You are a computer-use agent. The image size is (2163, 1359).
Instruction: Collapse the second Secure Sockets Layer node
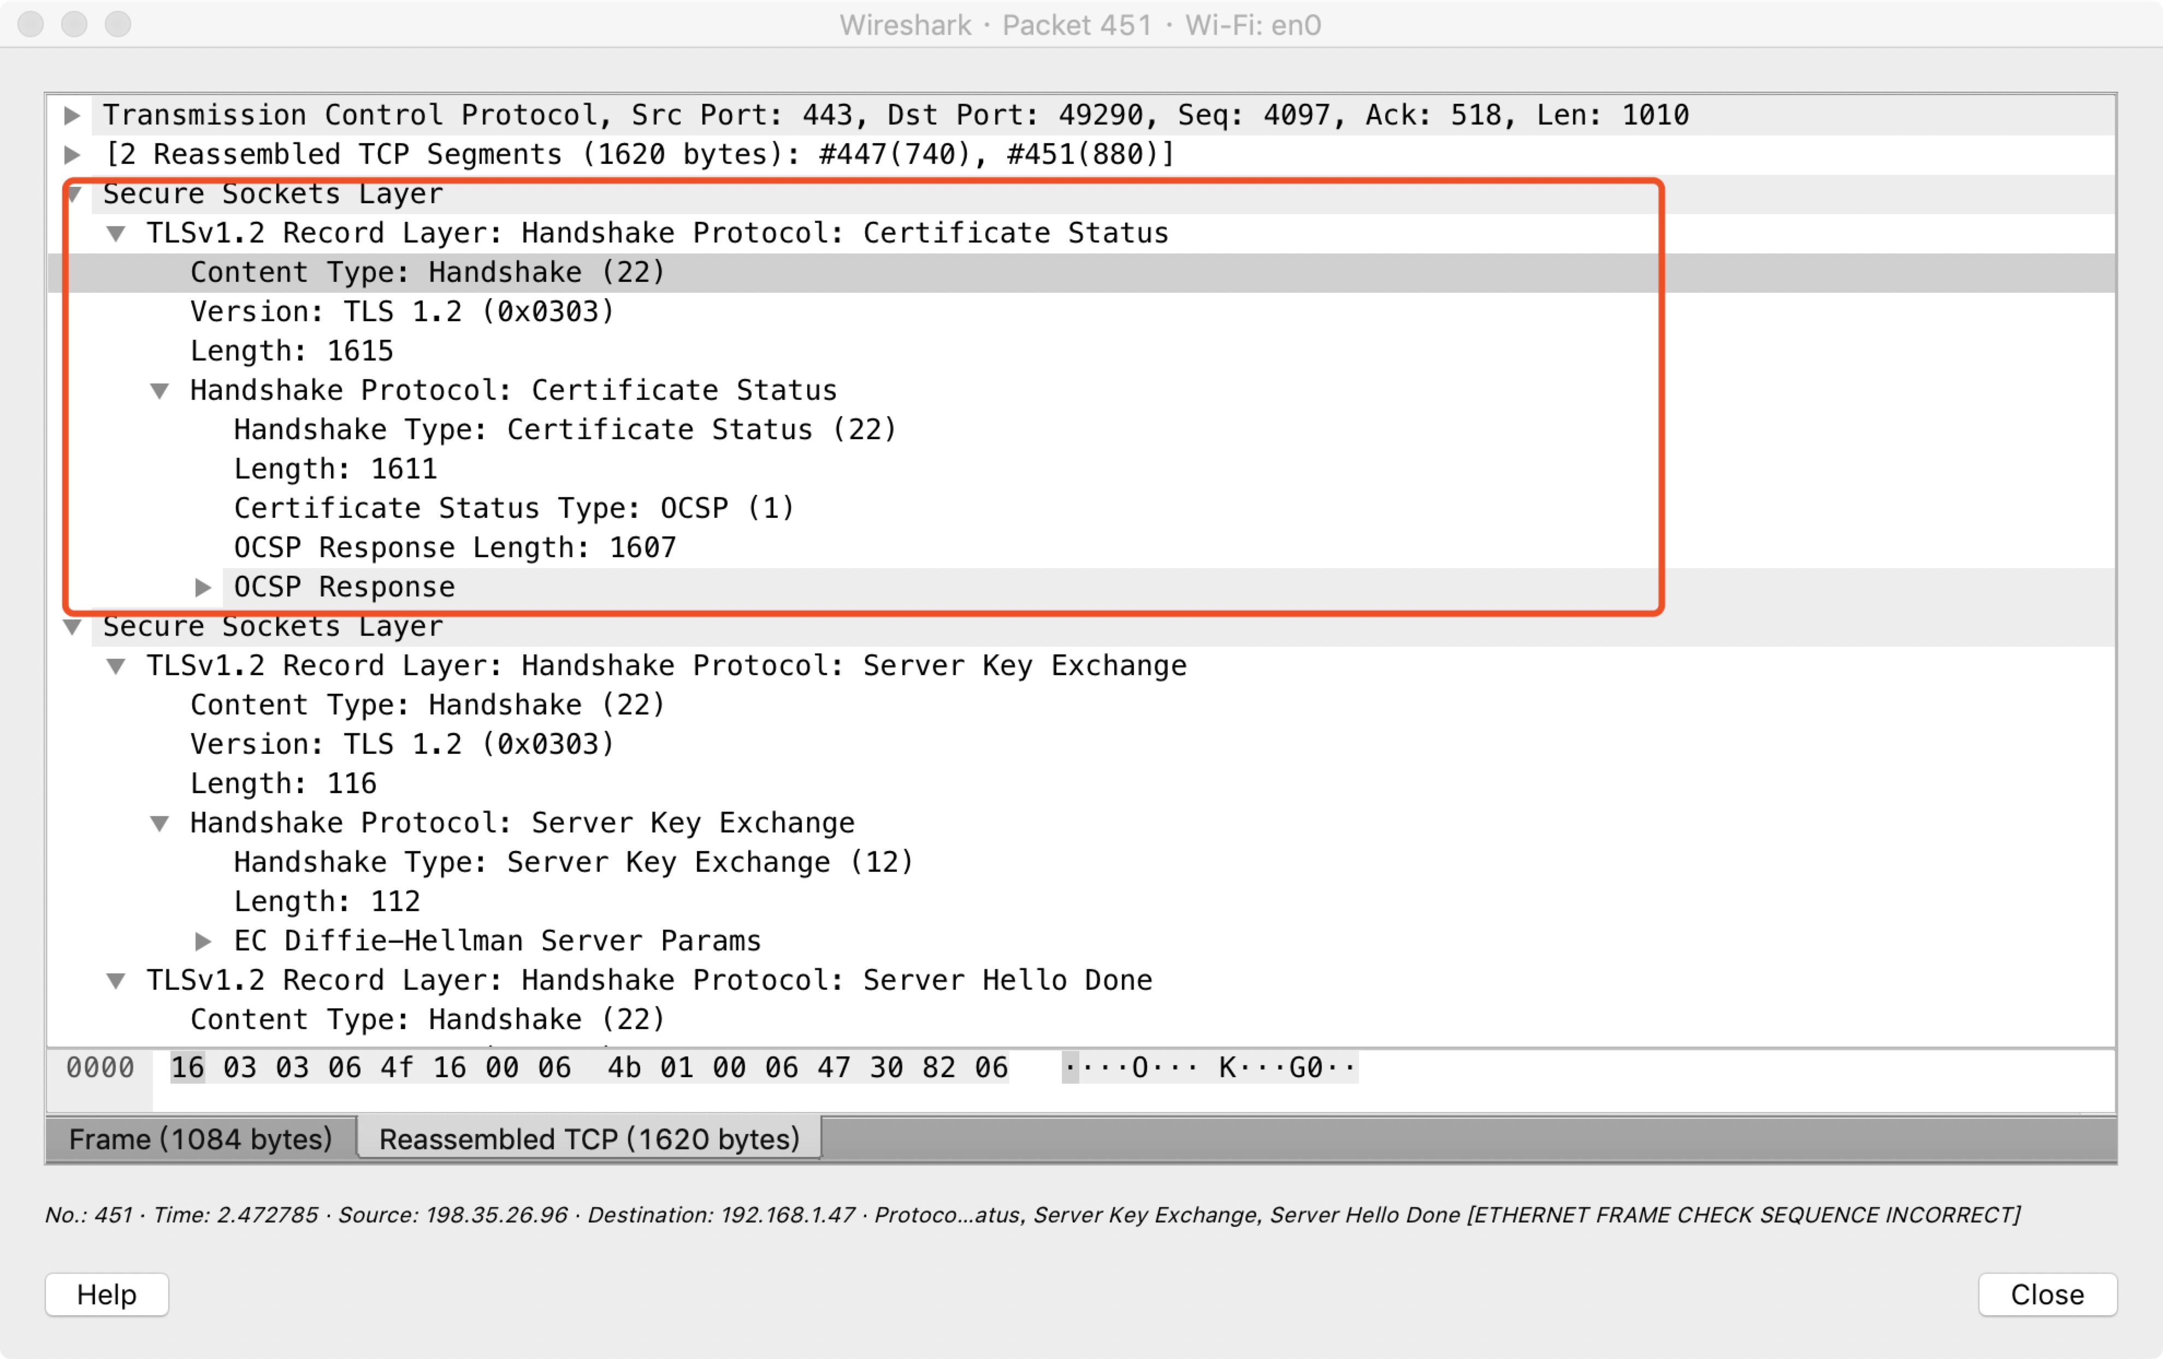[x=73, y=627]
